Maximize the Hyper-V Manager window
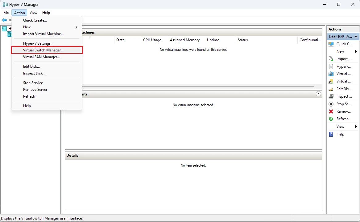This screenshot has height=222, width=360. [x=339, y=4]
